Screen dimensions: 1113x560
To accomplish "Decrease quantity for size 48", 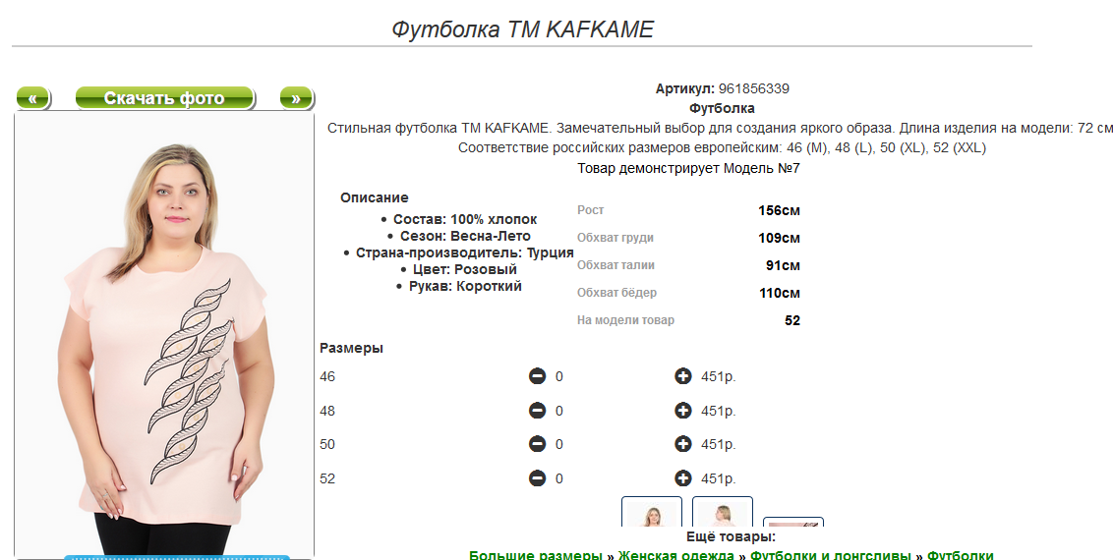I will (x=538, y=411).
